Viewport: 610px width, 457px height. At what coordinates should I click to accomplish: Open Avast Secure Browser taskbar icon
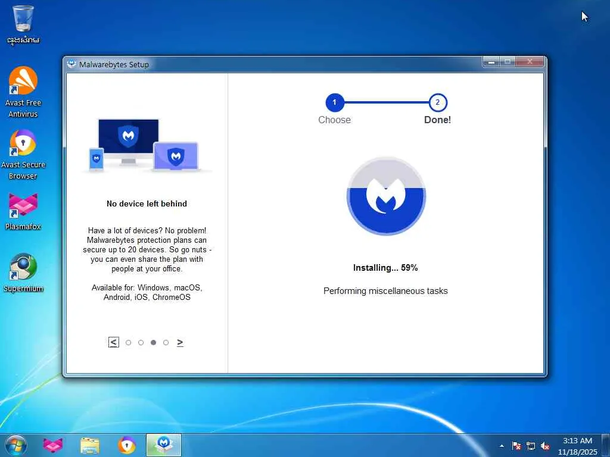pos(126,445)
